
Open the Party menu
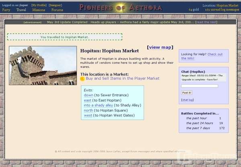pyautogui.click(x=6, y=10)
